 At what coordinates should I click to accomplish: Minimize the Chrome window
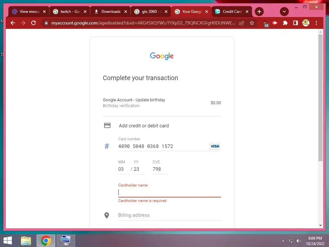click(x=296, y=7)
